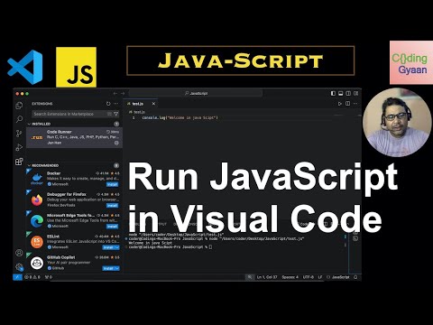Toggle the bottom panel visibility
The image size is (433, 325).
341,94
